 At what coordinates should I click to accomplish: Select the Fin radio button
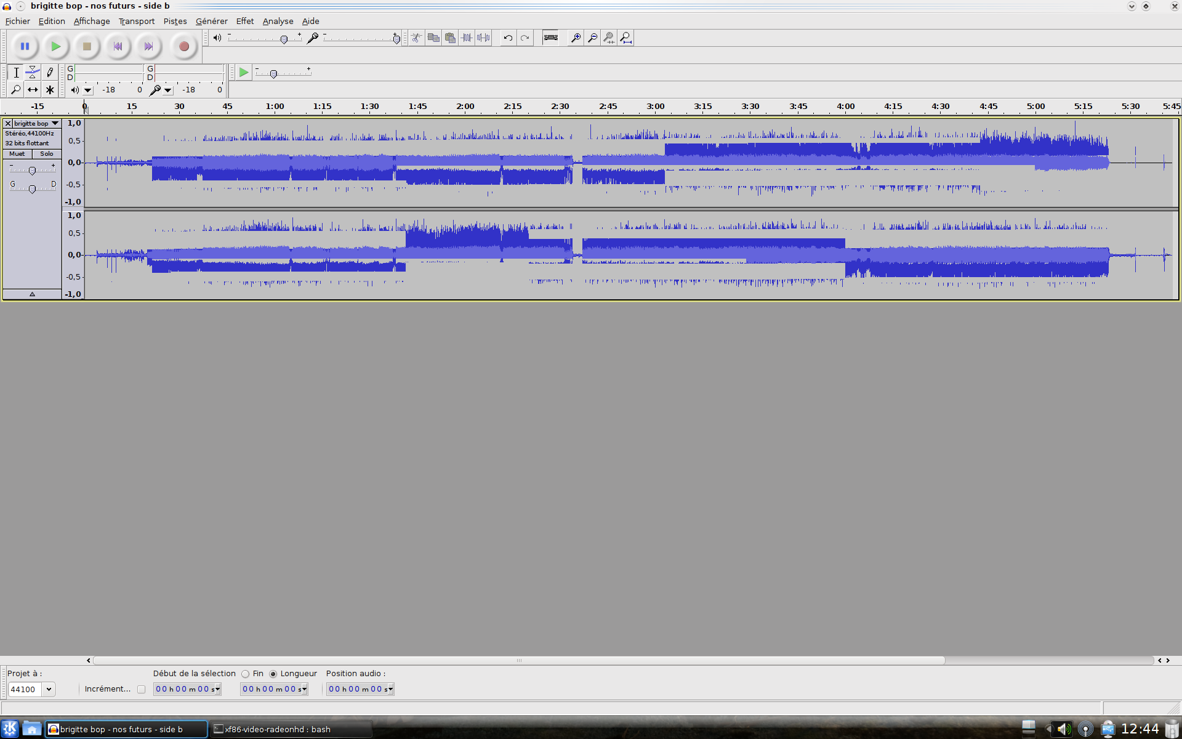[246, 674]
